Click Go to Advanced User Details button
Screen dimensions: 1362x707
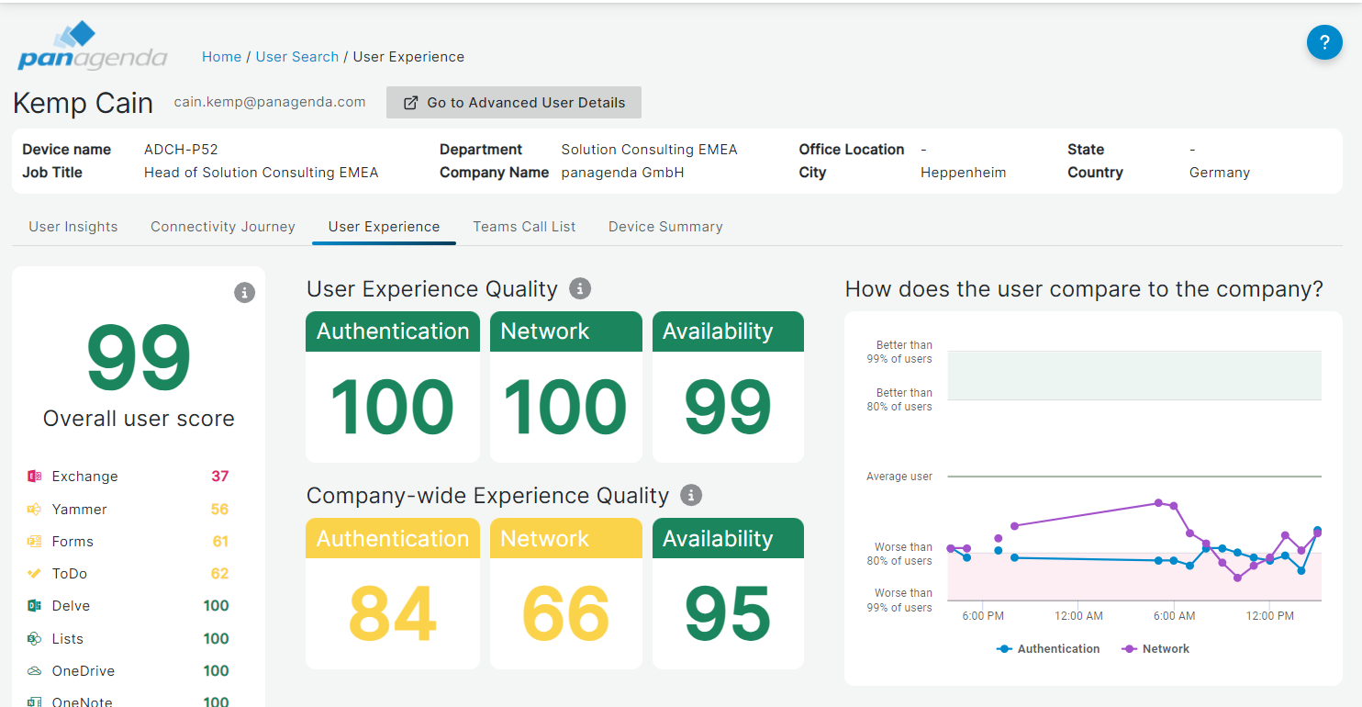(x=514, y=103)
